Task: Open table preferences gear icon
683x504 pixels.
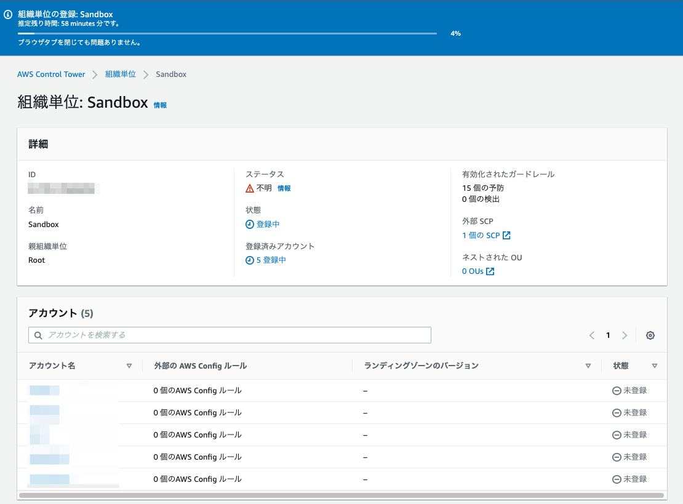Action: point(650,335)
